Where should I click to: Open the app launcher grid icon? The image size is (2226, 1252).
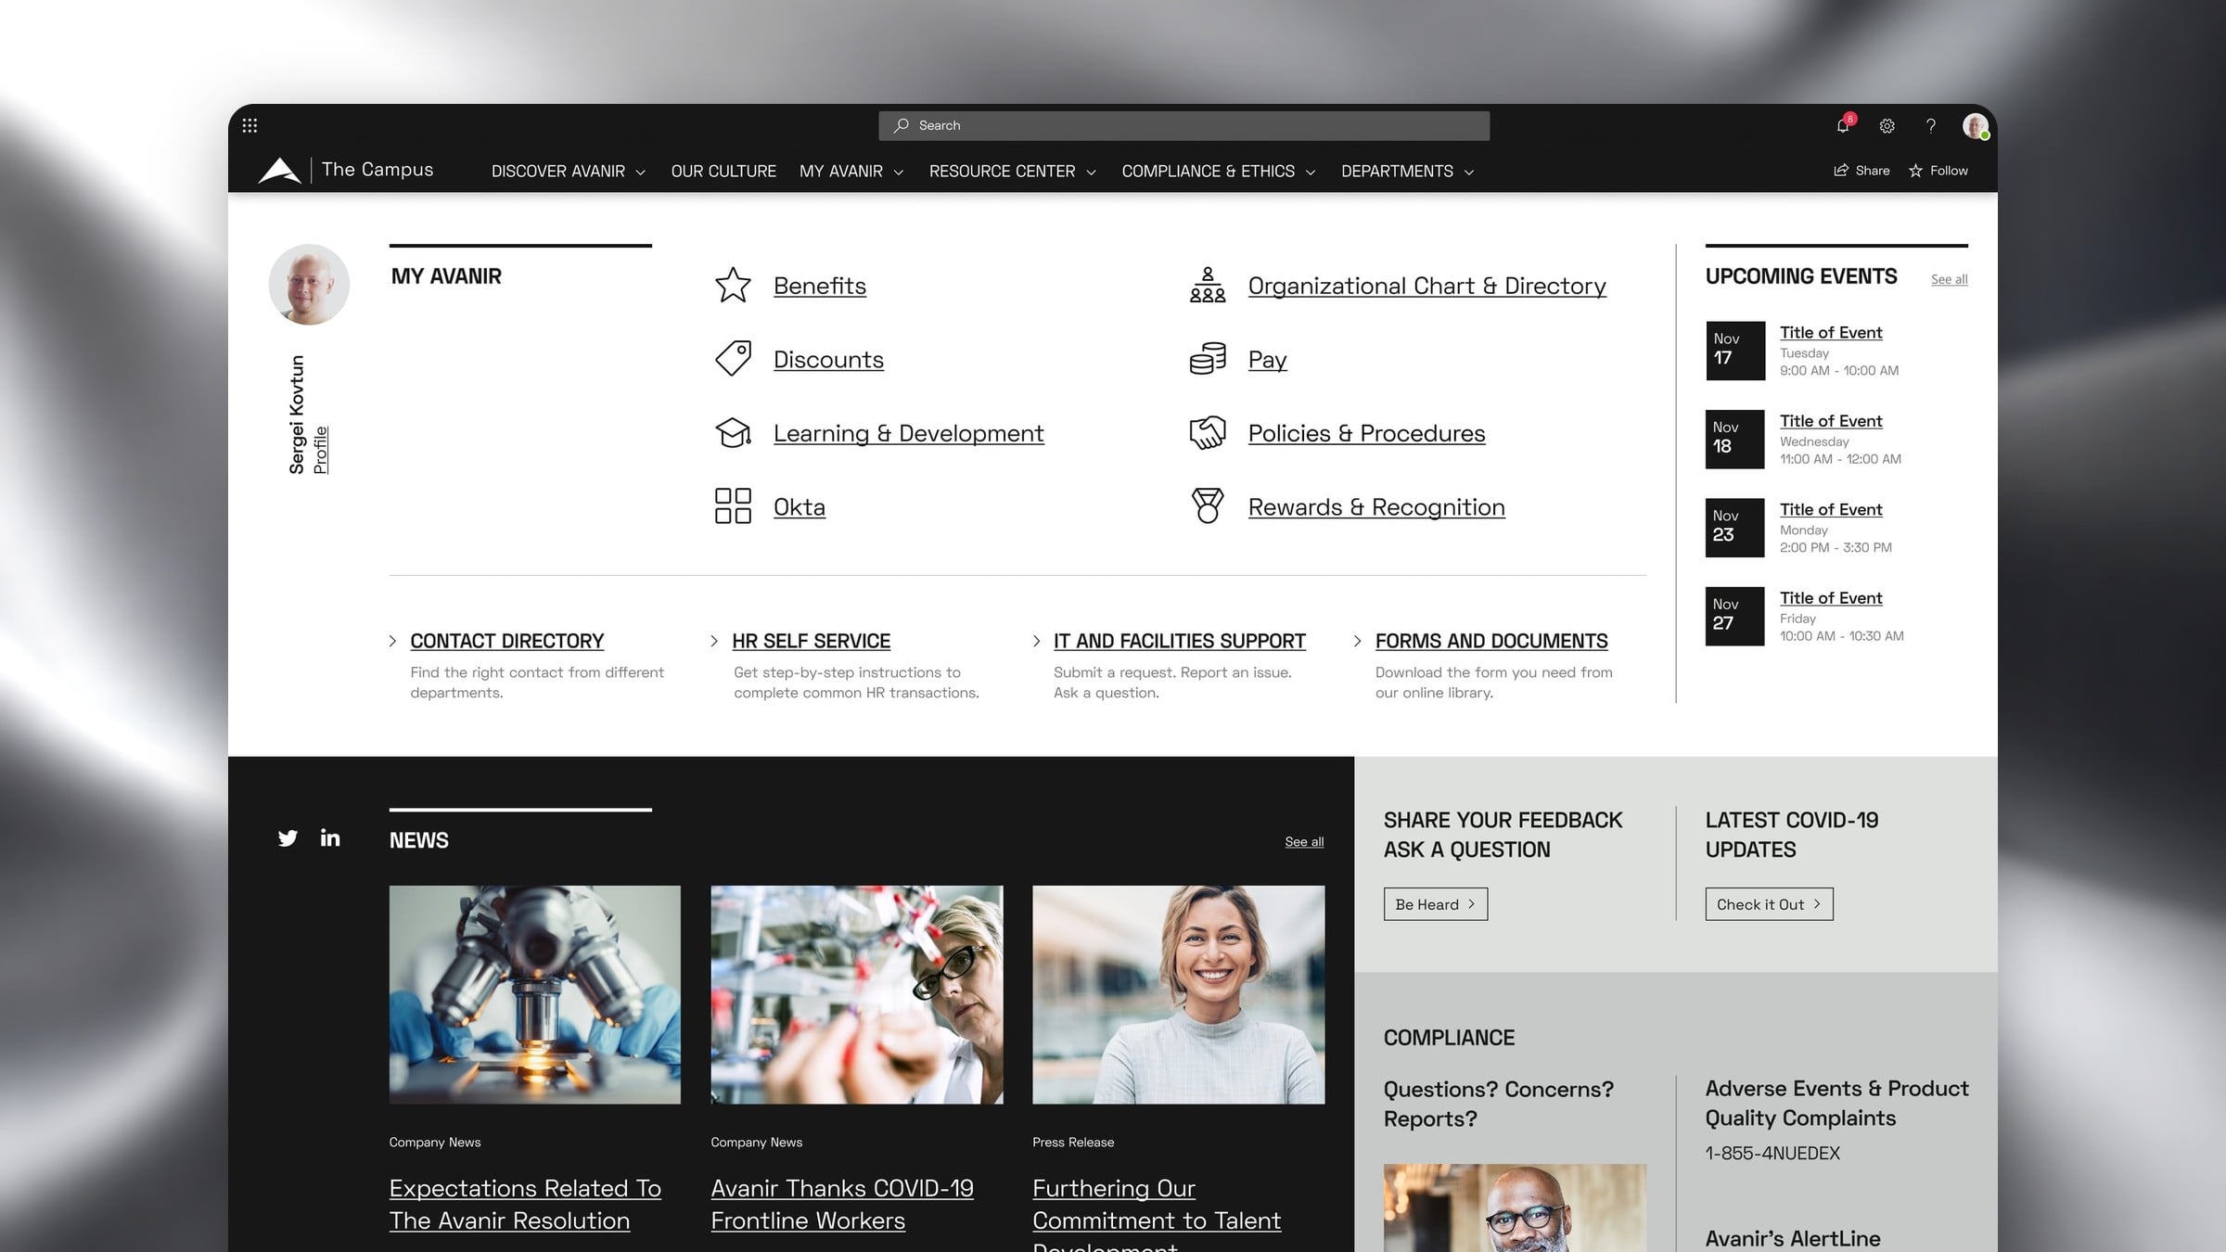pyautogui.click(x=249, y=125)
